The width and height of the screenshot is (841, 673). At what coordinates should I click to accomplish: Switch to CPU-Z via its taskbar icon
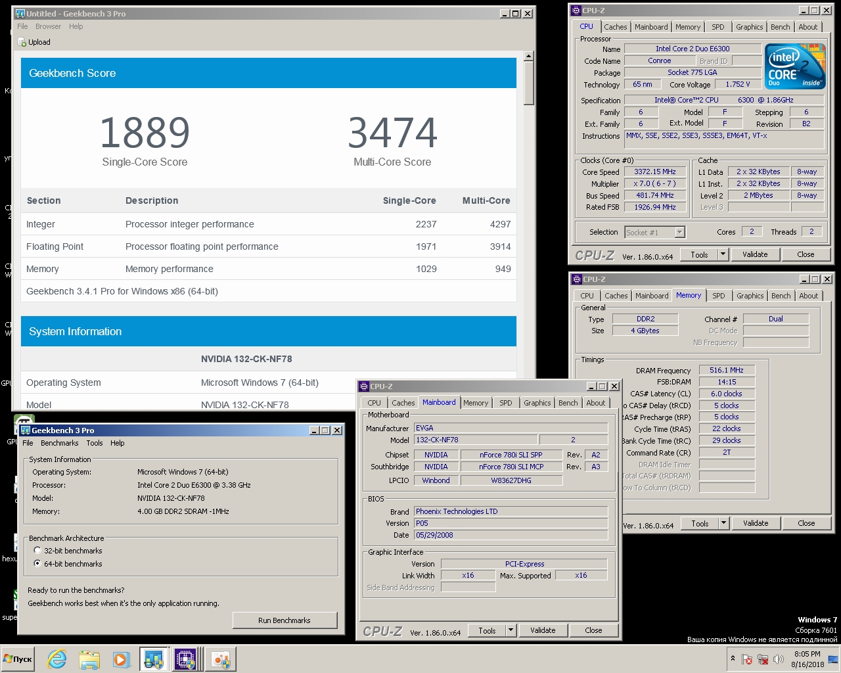pos(186,659)
